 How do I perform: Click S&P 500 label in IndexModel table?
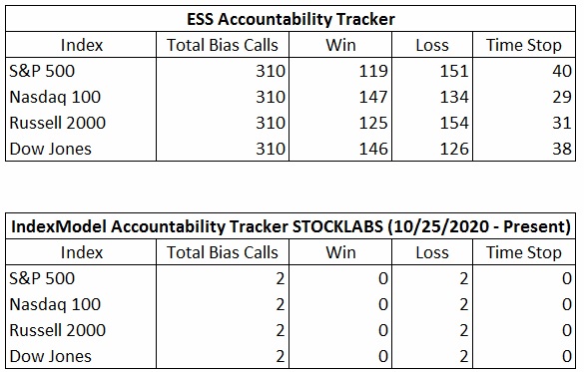coord(42,278)
